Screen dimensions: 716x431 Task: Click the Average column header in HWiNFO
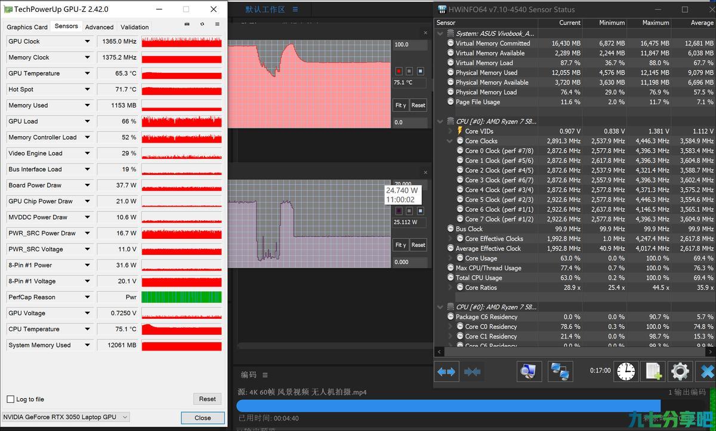coord(695,23)
